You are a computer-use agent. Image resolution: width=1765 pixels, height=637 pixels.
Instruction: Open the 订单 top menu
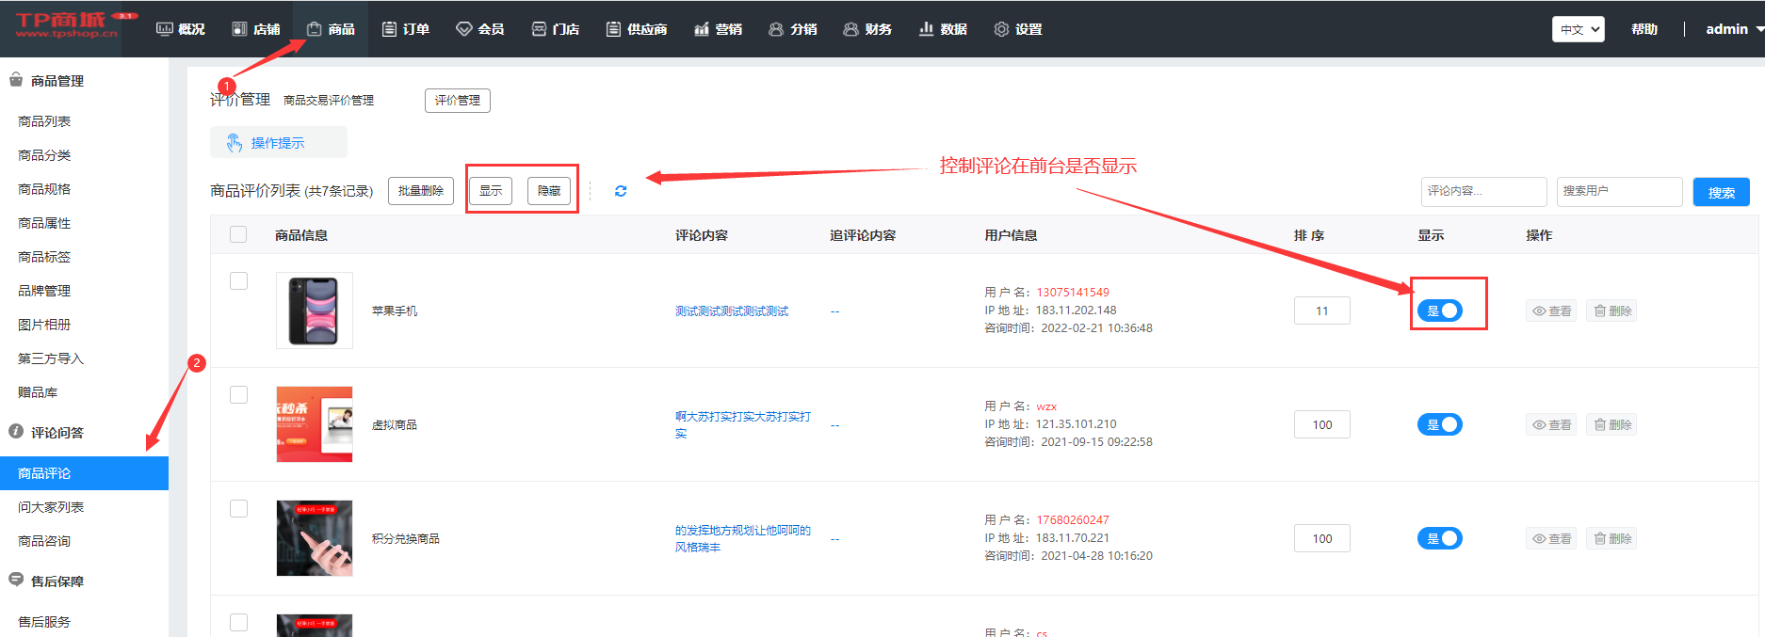[406, 29]
